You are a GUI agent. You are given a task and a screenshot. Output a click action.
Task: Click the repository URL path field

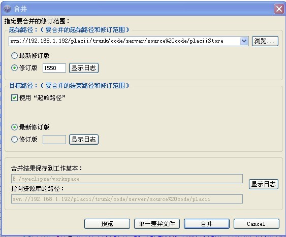point(127,199)
